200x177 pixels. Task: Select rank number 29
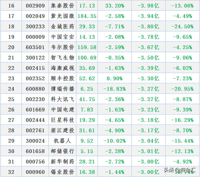[11, 141]
